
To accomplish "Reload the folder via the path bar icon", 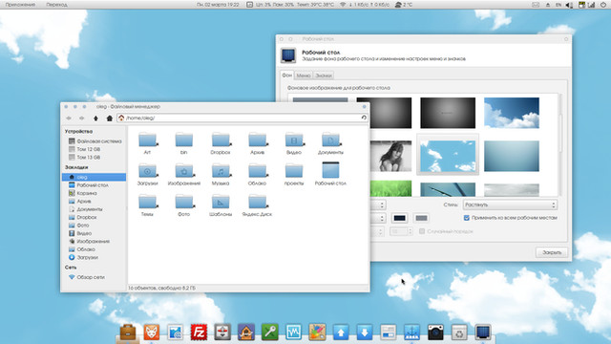I will [x=364, y=118].
